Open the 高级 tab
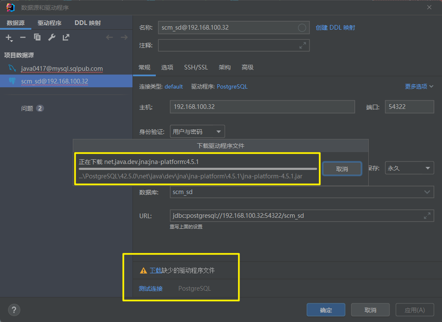This screenshot has height=322, width=442. [248, 67]
